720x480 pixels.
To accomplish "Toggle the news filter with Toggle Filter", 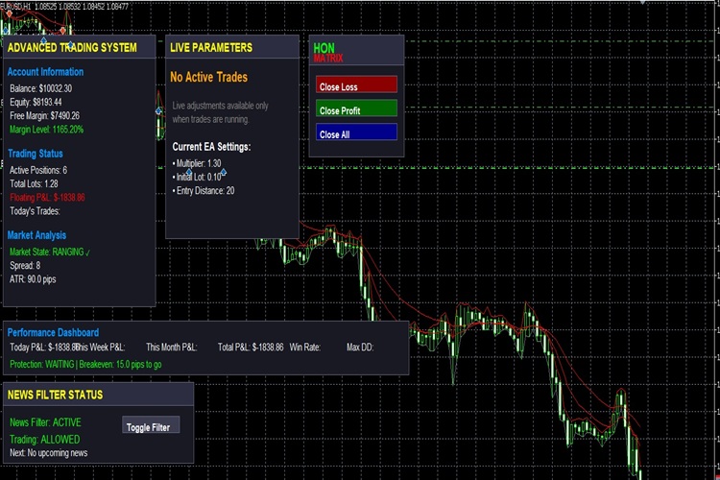I will [151, 425].
